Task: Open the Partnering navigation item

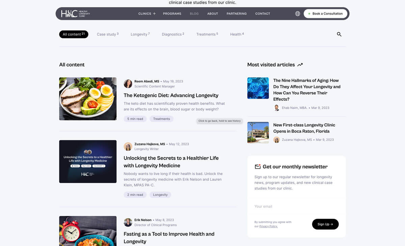Action: [237, 14]
